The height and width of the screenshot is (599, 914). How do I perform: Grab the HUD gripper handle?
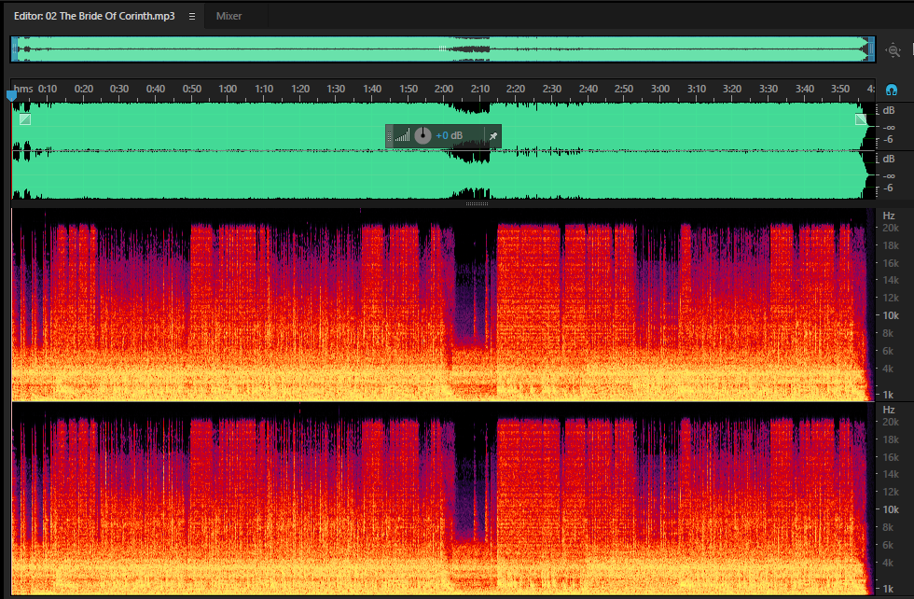pos(390,136)
